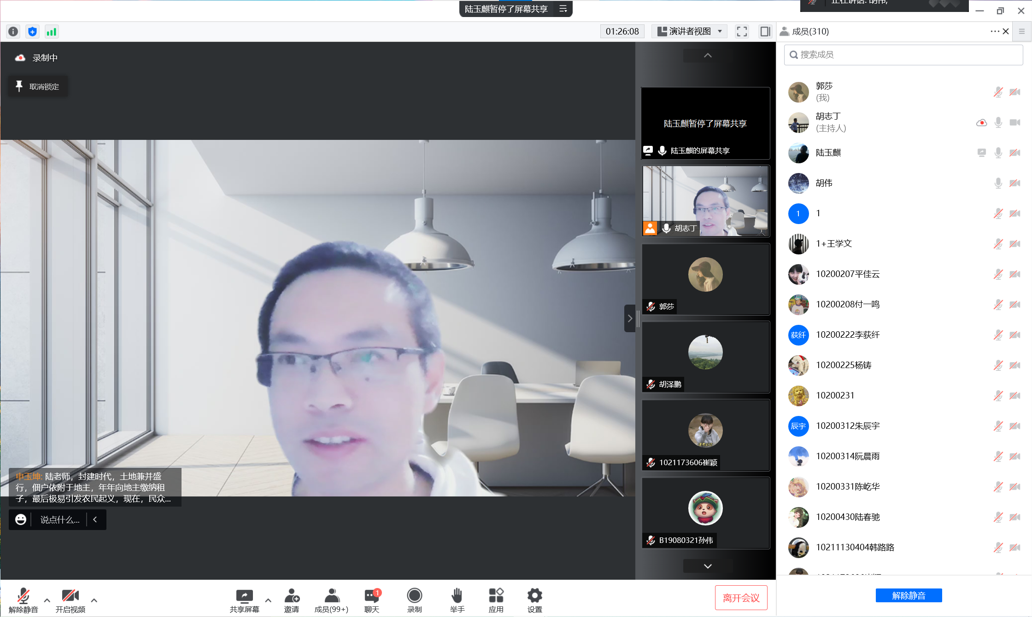Enter full screen mode
The width and height of the screenshot is (1032, 617).
(742, 31)
